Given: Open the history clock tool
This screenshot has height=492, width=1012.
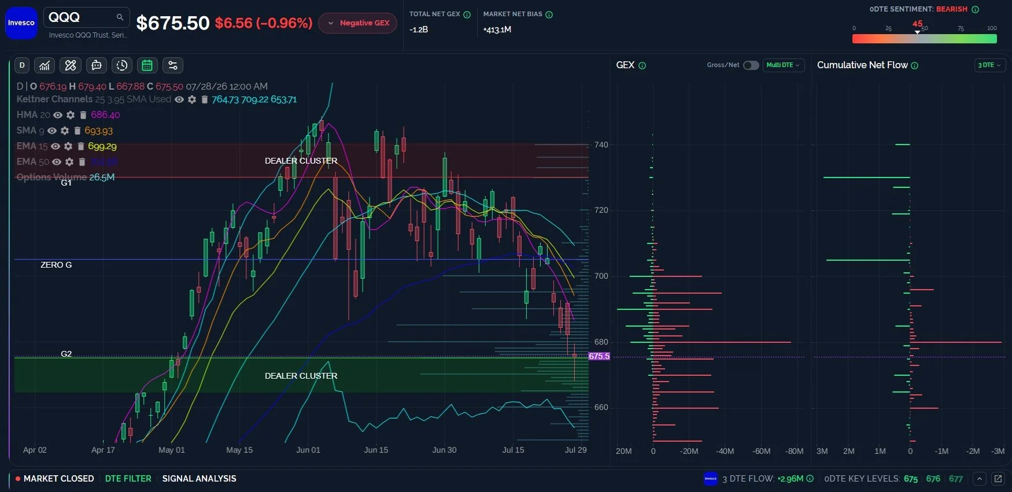Looking at the screenshot, I should point(122,65).
